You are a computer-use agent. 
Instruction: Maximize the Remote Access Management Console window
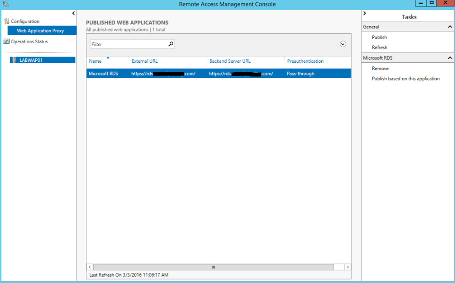(431, 3)
